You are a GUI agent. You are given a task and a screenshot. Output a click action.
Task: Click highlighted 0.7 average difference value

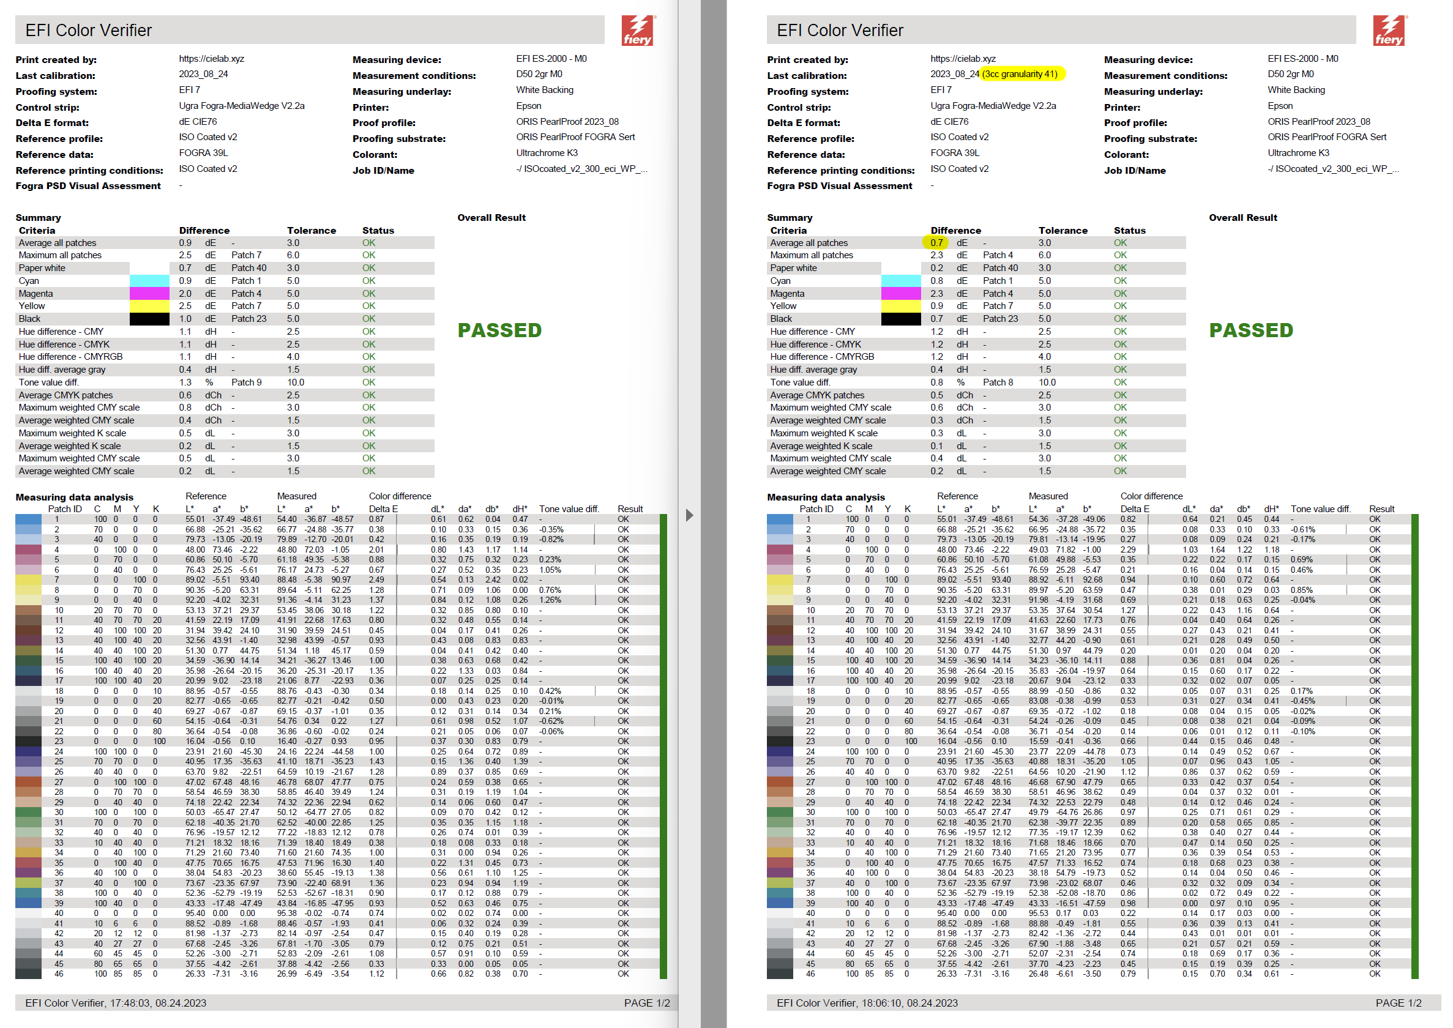pyautogui.click(x=936, y=243)
